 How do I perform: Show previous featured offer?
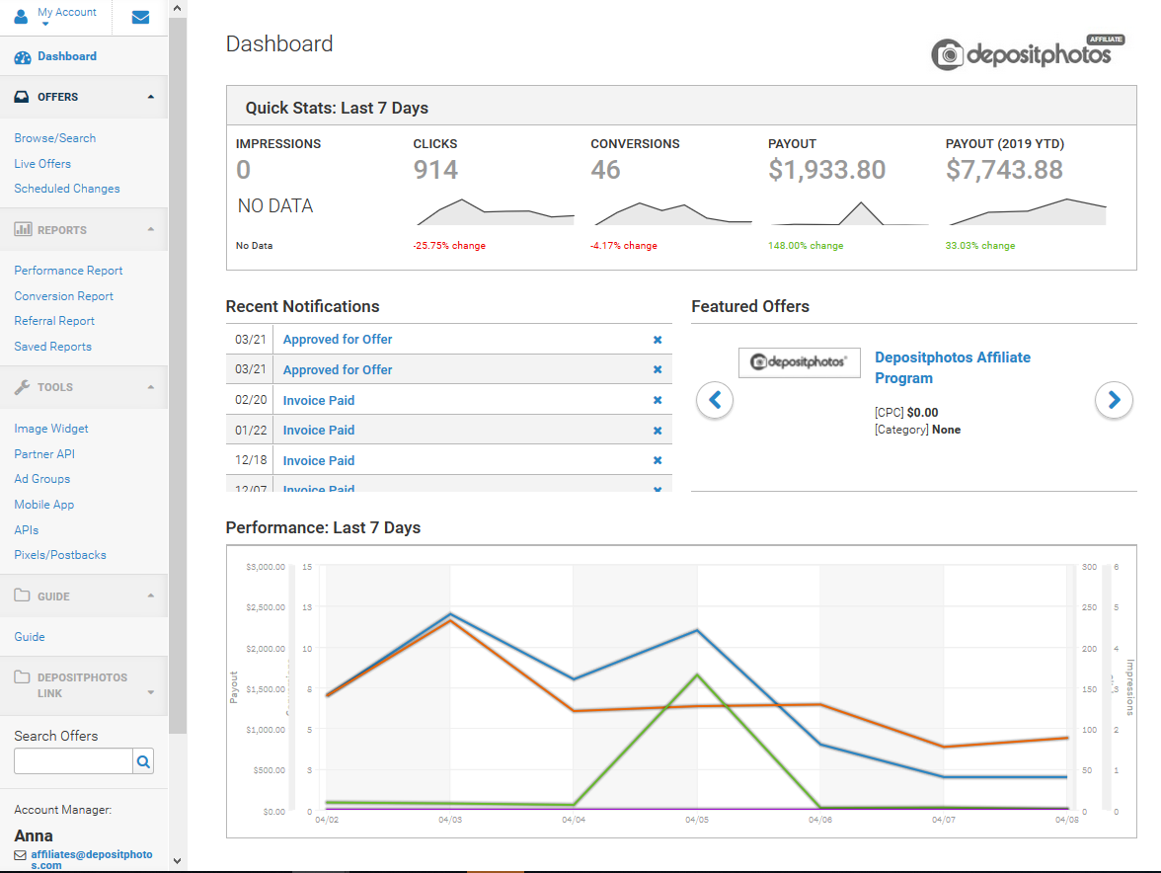click(x=715, y=400)
